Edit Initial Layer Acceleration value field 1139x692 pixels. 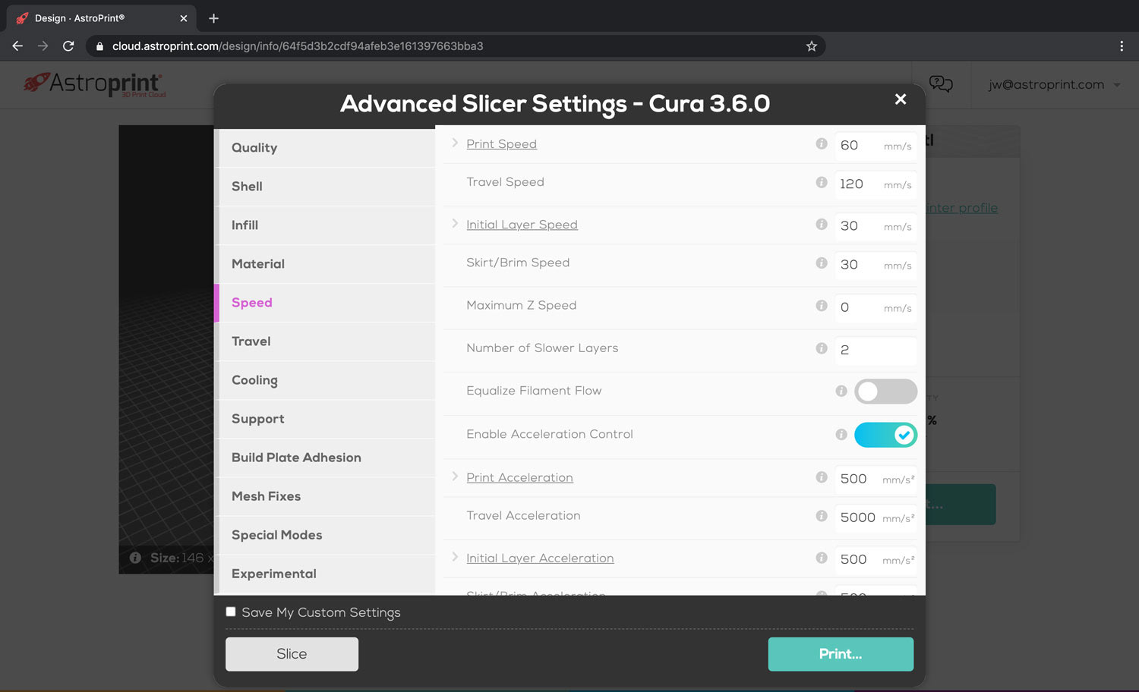click(x=876, y=560)
